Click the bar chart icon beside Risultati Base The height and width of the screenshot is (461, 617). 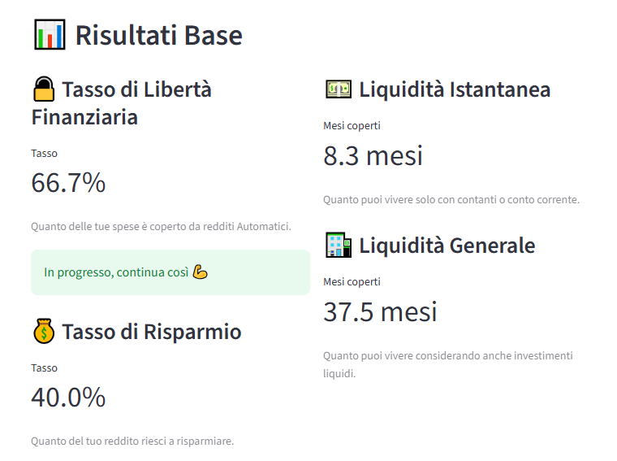pyautogui.click(x=50, y=35)
